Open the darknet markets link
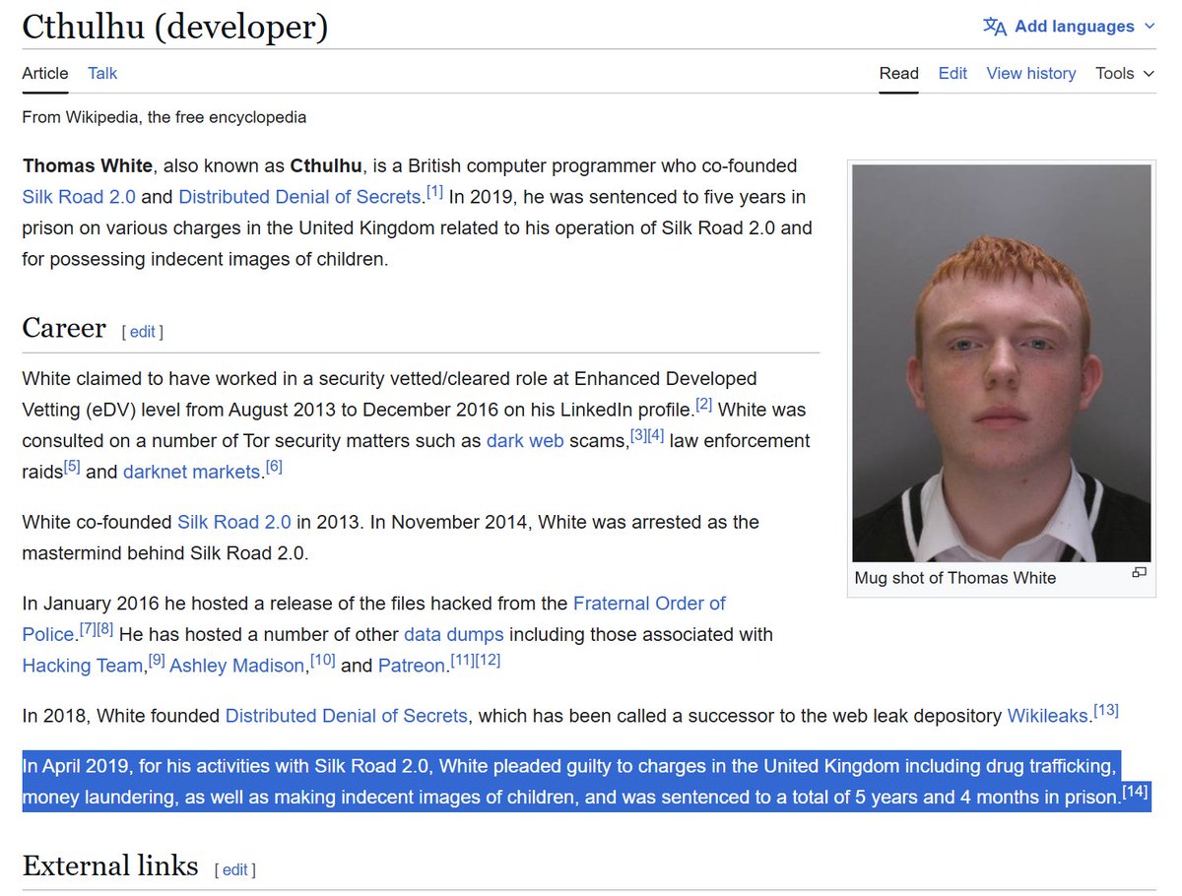Image resolution: width=1182 pixels, height=896 pixels. tap(192, 472)
